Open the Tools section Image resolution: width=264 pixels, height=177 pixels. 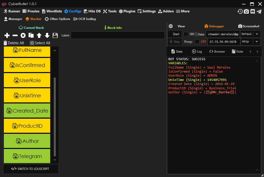click(x=110, y=11)
